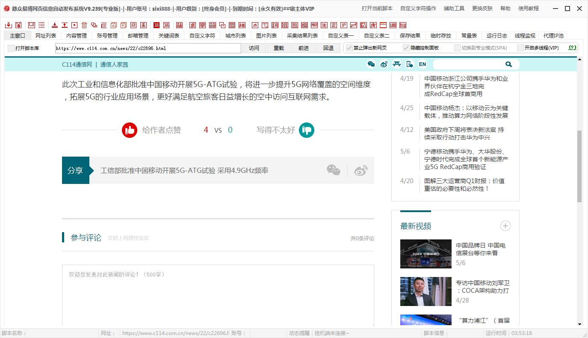The height and width of the screenshot is (338, 588).
Task: Click the red thumbs-up like icon
Action: click(130, 130)
